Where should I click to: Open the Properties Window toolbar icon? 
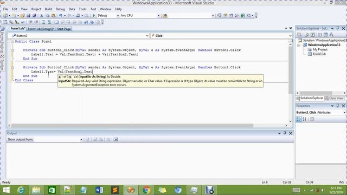click(x=225, y=16)
